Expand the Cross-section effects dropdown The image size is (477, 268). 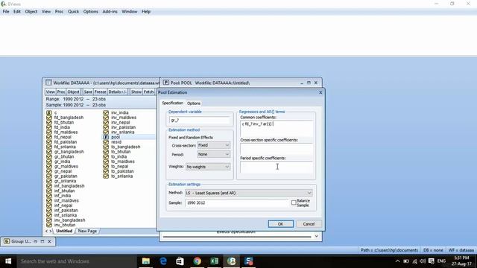[x=214, y=145]
